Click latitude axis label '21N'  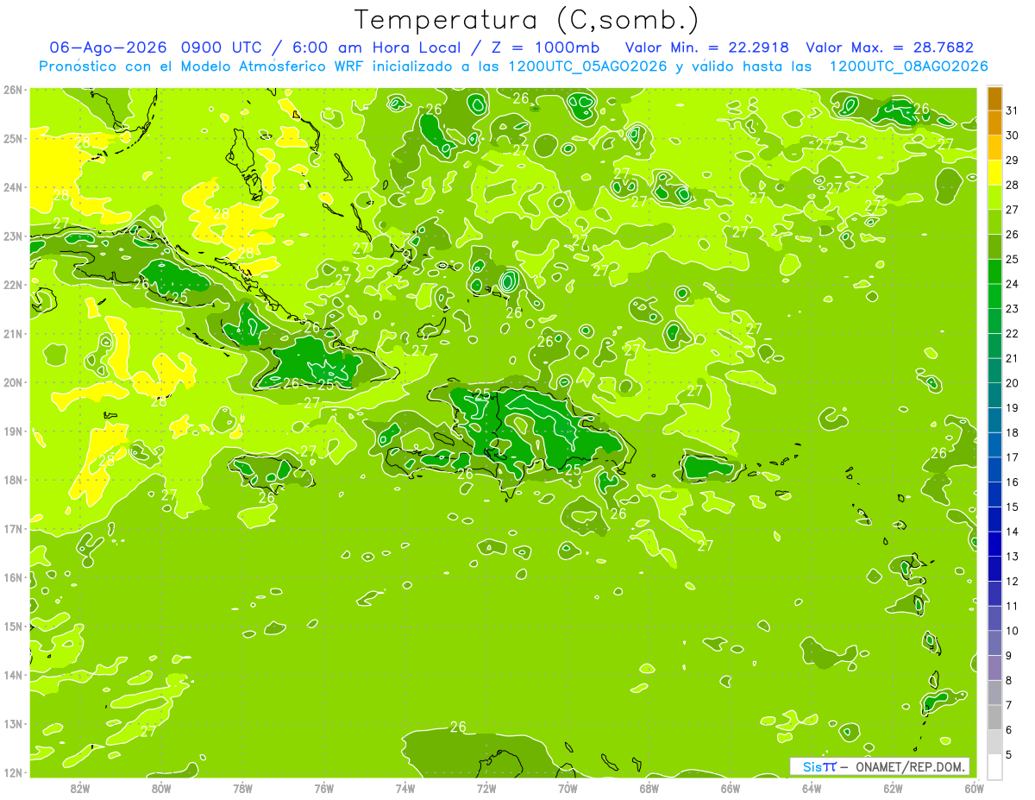pos(14,333)
